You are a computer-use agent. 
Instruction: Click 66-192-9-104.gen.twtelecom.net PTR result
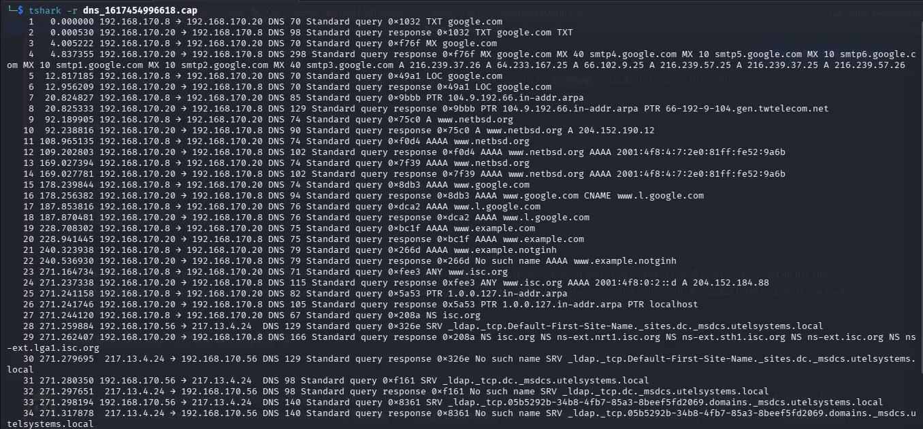[x=747, y=109]
